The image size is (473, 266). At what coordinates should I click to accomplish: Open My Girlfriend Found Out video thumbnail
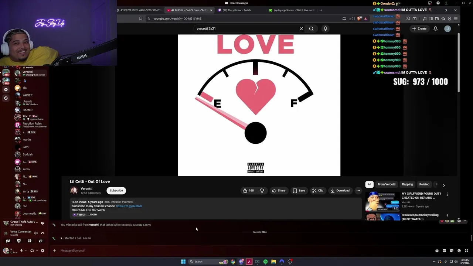382,201
